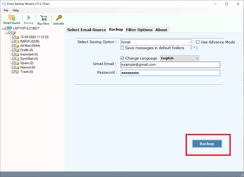Switch to Filter Options tab

click(x=139, y=30)
